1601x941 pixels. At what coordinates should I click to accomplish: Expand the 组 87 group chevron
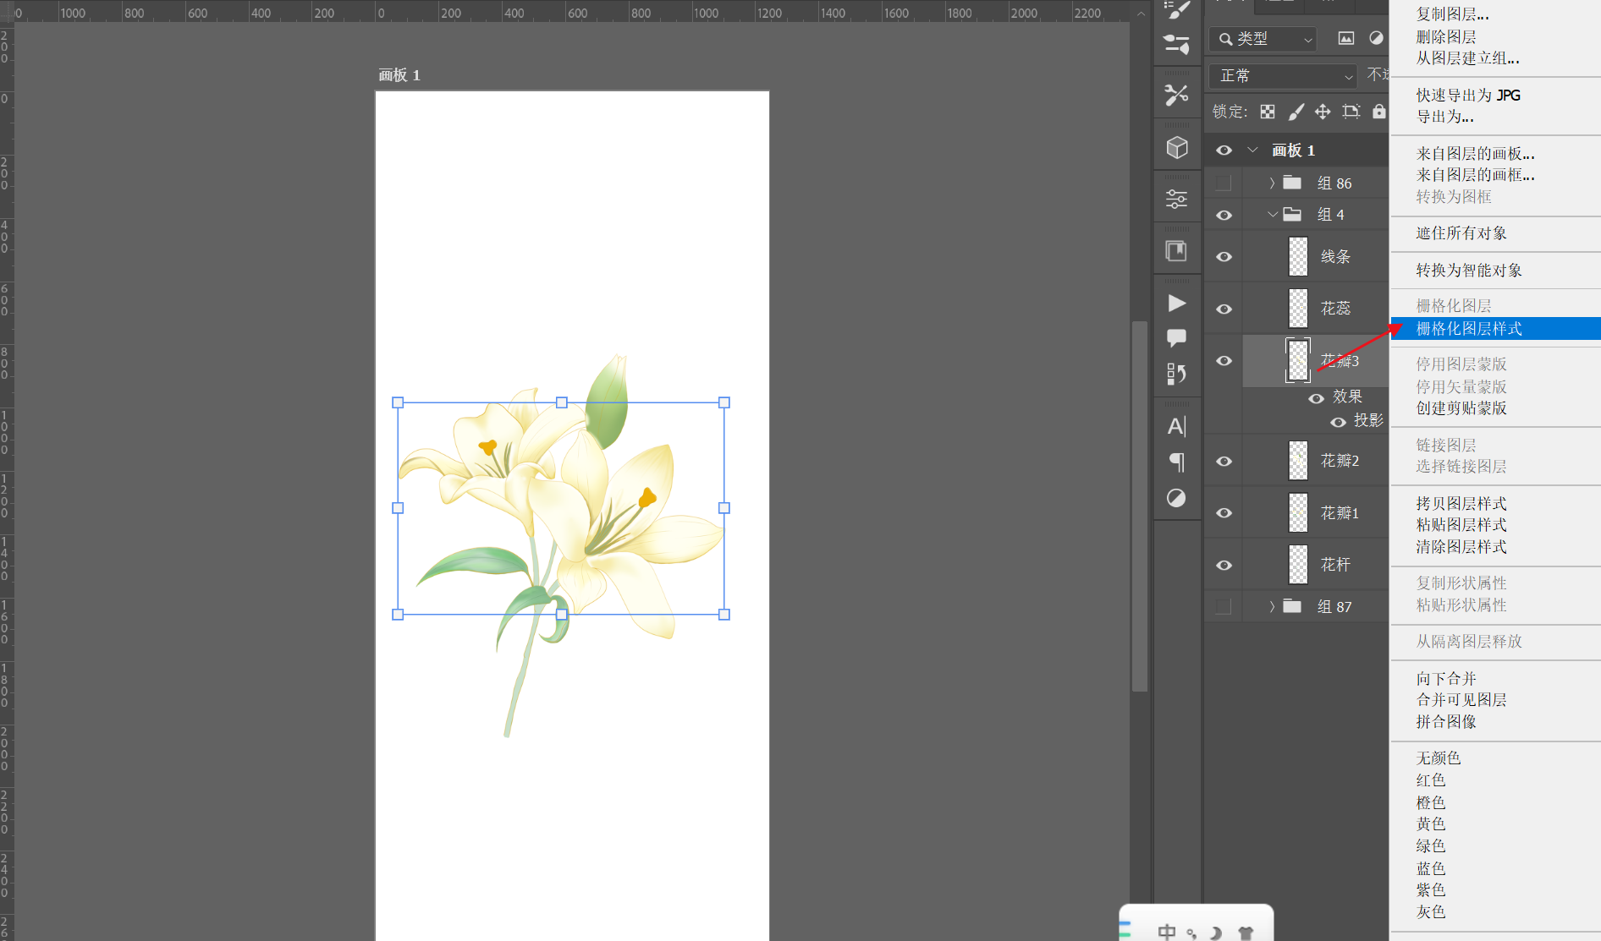coord(1271,606)
